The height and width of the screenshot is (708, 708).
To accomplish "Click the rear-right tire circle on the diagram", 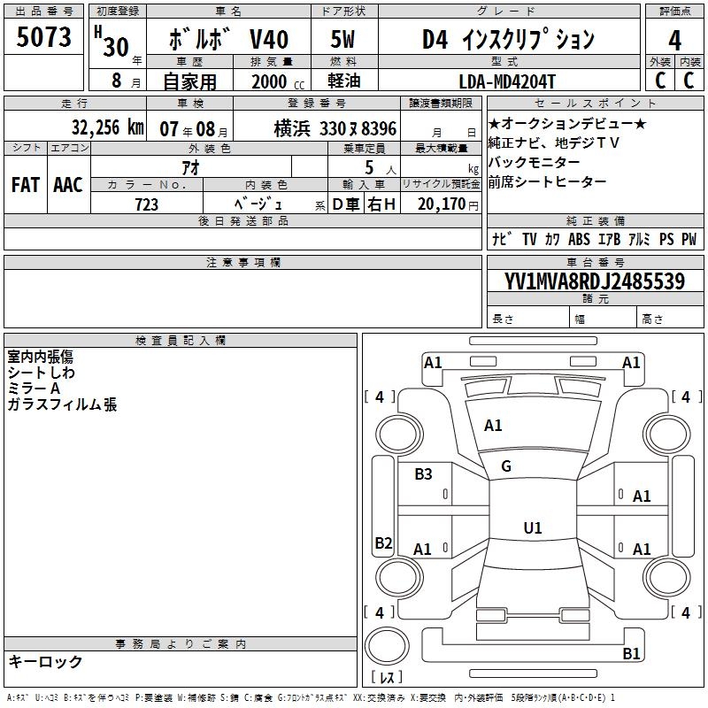I will click(x=666, y=577).
